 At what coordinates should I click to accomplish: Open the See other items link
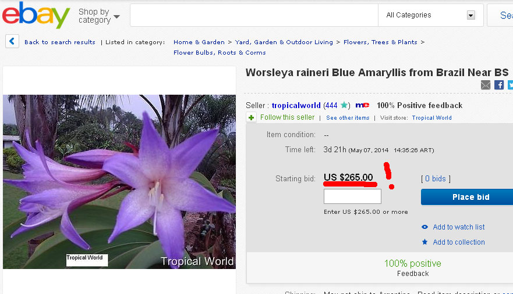point(348,118)
